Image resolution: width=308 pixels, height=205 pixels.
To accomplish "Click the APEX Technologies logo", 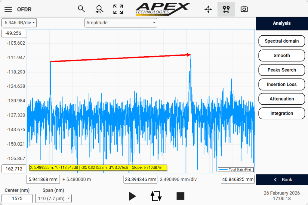I will [163, 9].
